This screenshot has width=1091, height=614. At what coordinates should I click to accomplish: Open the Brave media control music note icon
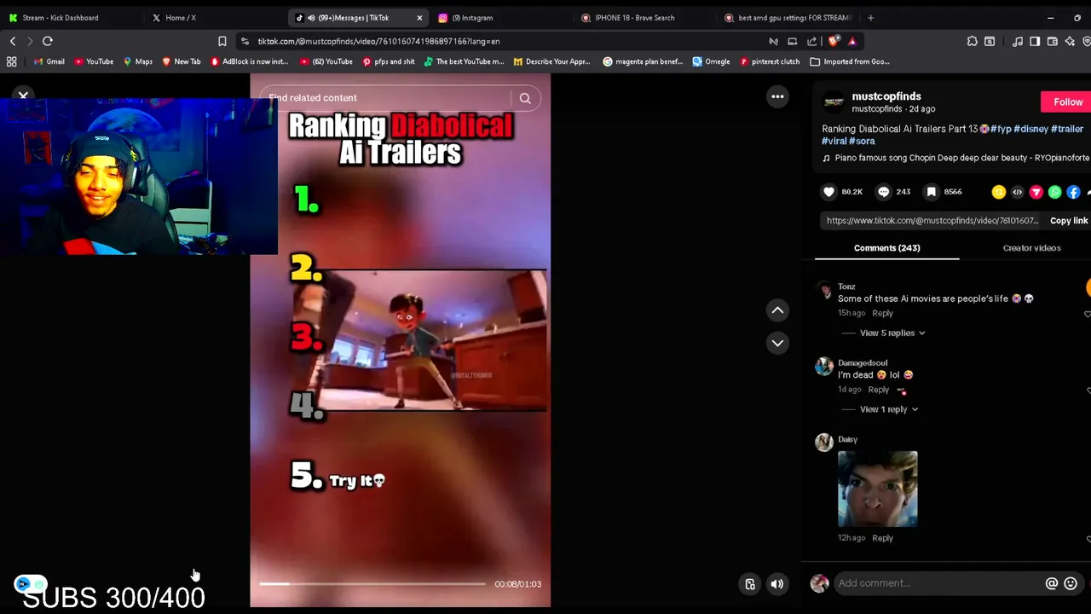(x=1018, y=41)
